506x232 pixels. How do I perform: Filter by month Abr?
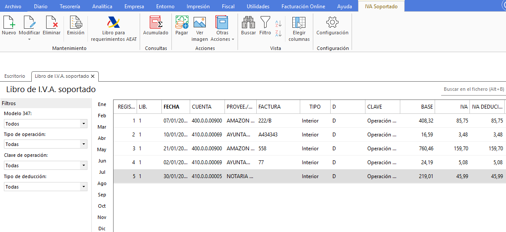click(x=102, y=138)
